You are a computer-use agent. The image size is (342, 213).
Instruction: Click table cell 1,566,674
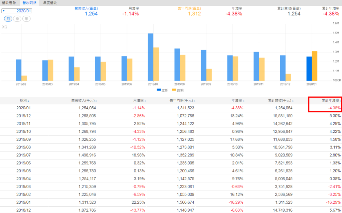click(x=185, y=202)
